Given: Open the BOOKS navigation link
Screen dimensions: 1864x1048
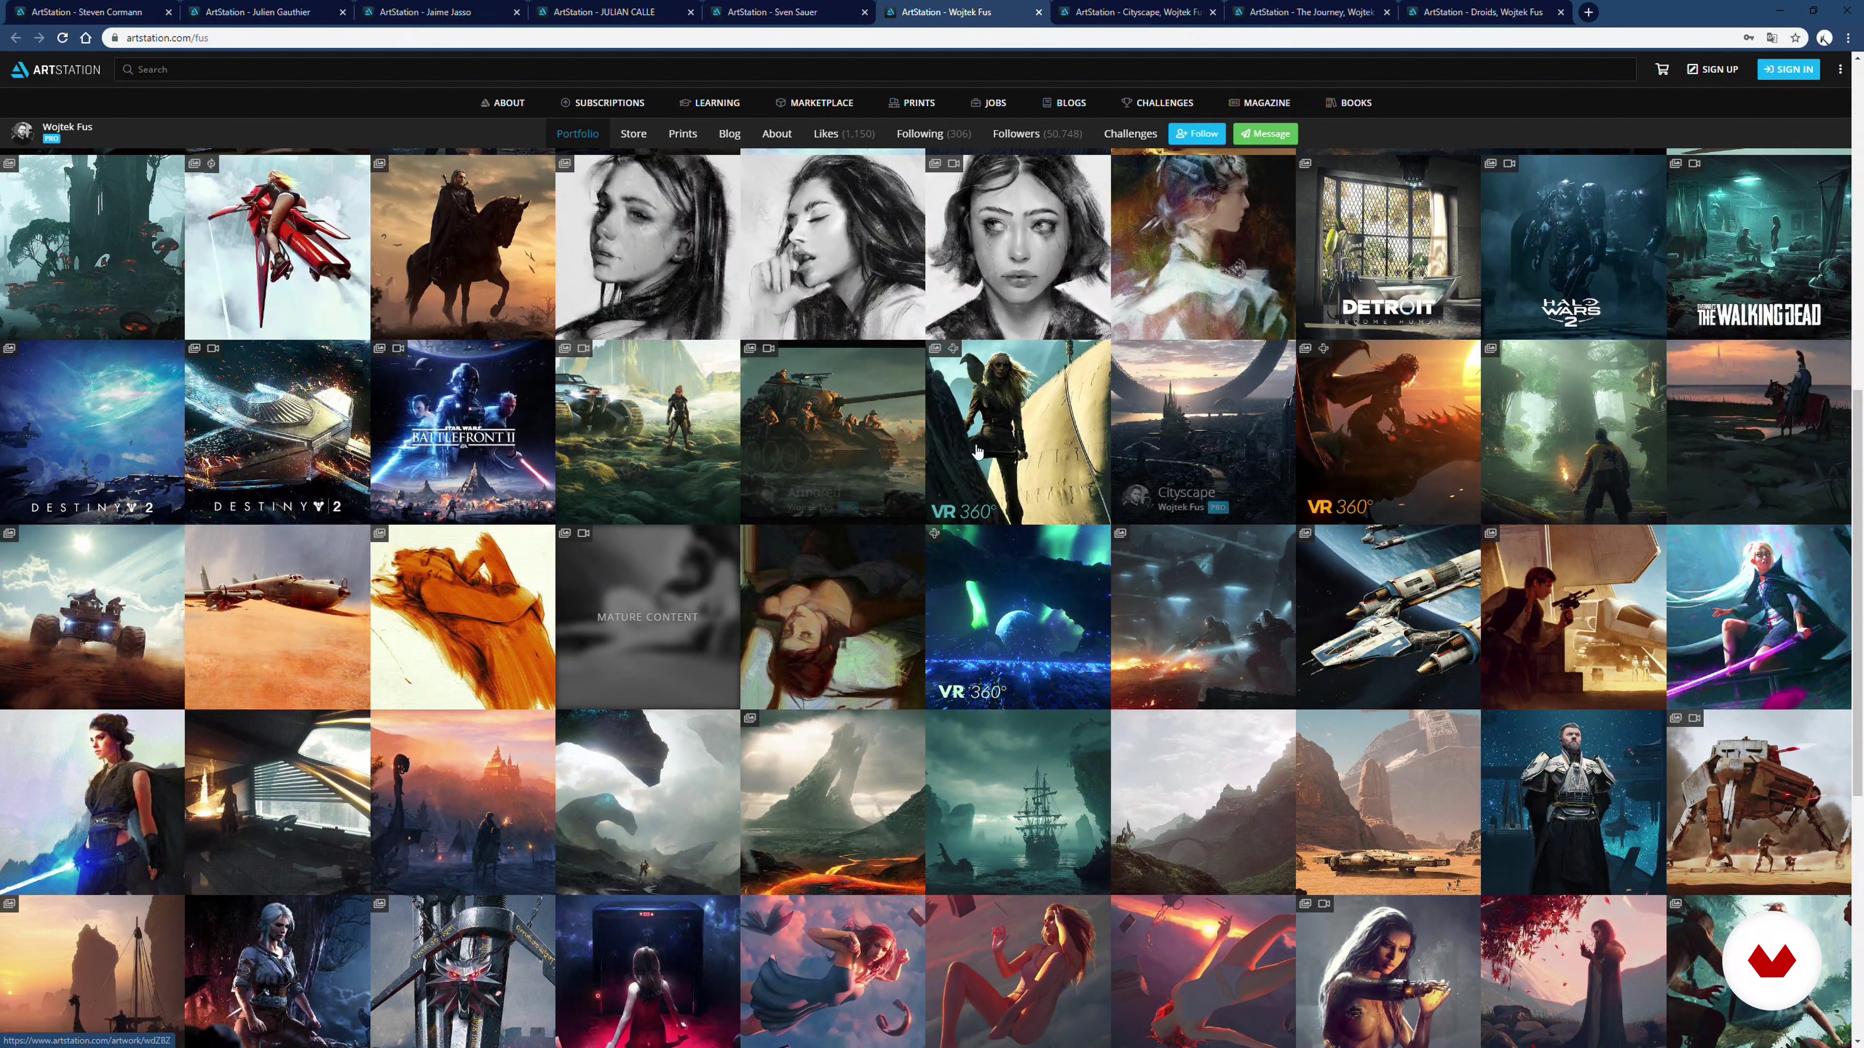Looking at the screenshot, I should (x=1349, y=103).
